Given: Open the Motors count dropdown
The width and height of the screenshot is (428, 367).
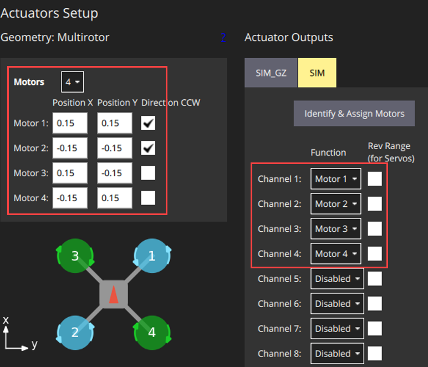Looking at the screenshot, I should pos(73,82).
